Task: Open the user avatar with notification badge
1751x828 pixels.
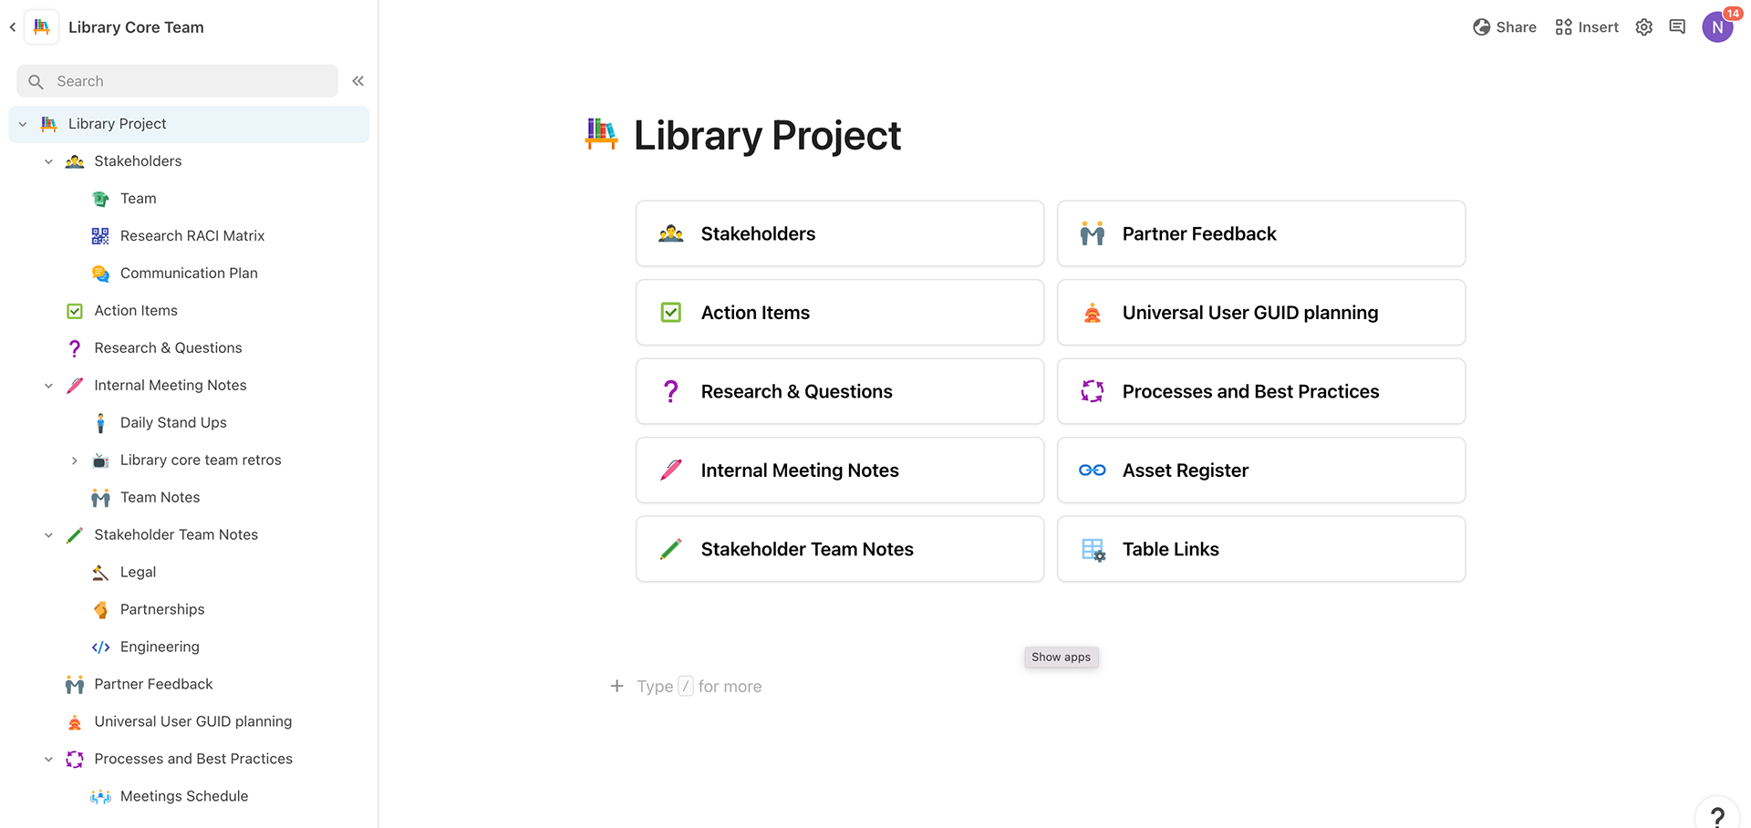Action: pos(1718,26)
